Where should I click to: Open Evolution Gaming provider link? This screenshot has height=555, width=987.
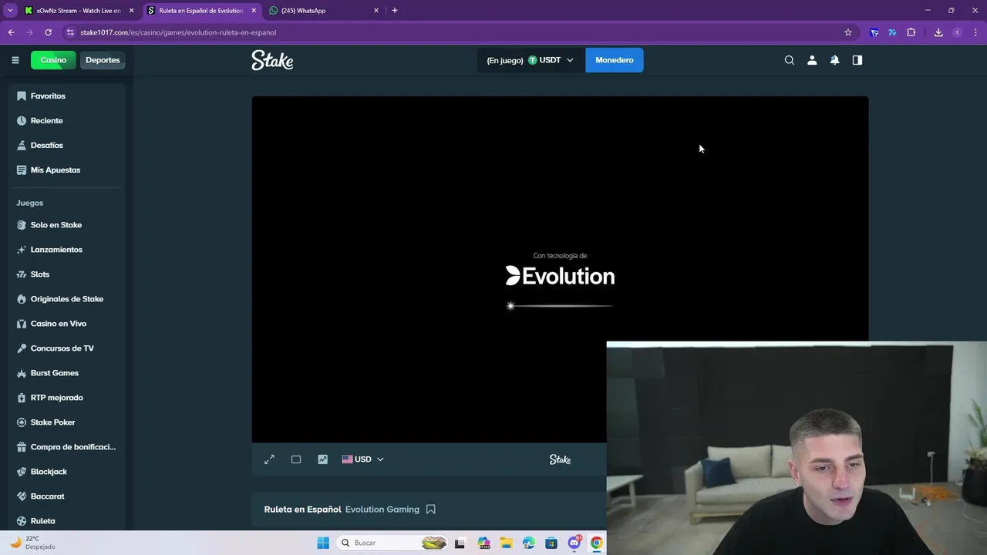[382, 510]
